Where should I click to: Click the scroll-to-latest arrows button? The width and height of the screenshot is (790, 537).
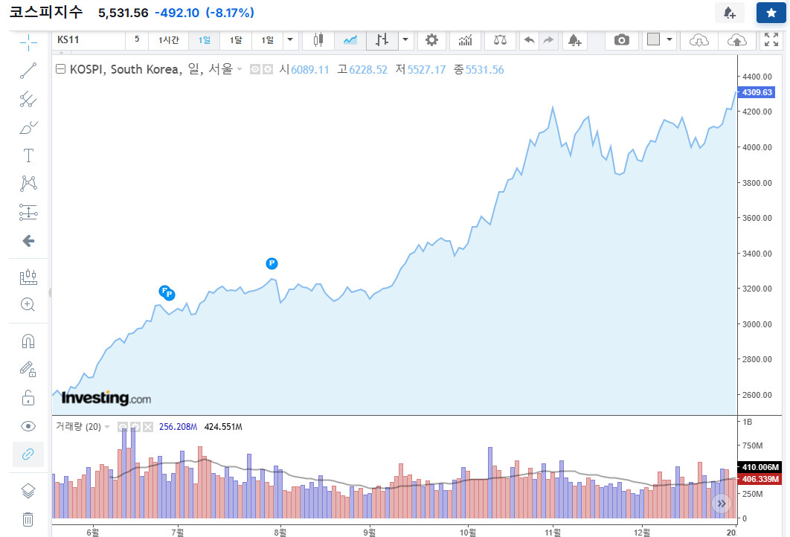click(x=722, y=504)
